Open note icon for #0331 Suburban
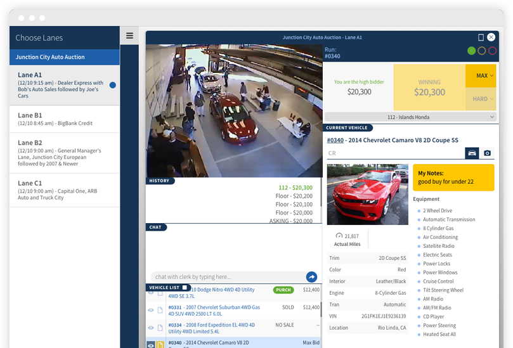This screenshot has width=513, height=348. pos(160,310)
